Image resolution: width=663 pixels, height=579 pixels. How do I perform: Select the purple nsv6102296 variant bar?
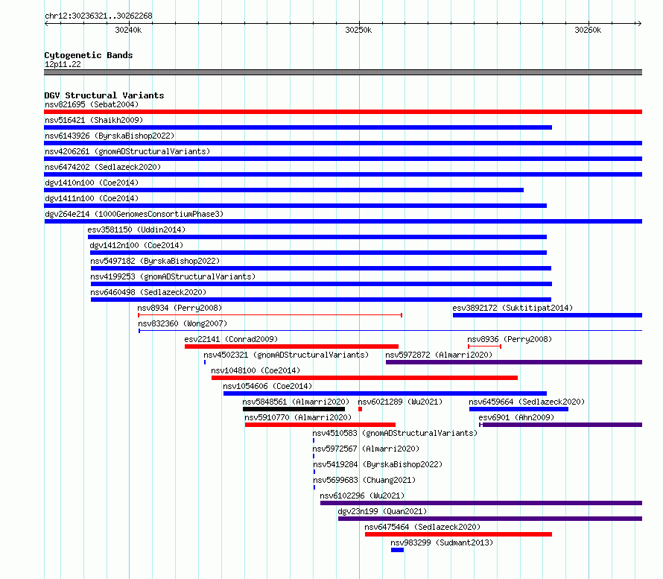pos(481,503)
